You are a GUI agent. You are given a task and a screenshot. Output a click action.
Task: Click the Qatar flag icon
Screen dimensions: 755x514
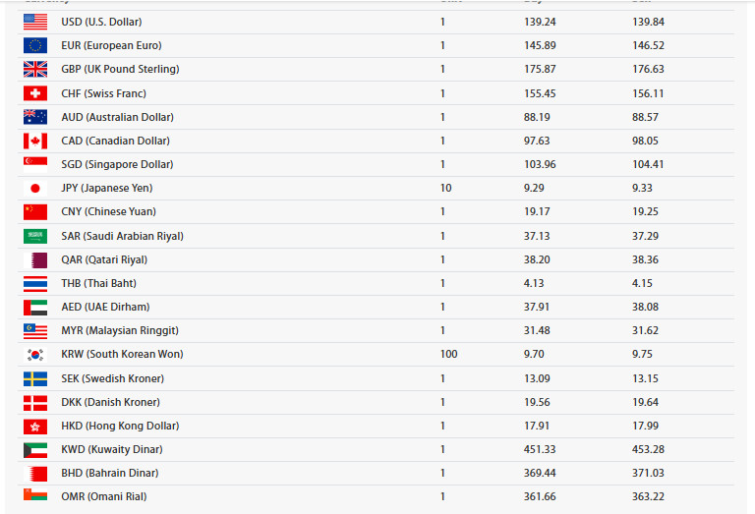(35, 259)
